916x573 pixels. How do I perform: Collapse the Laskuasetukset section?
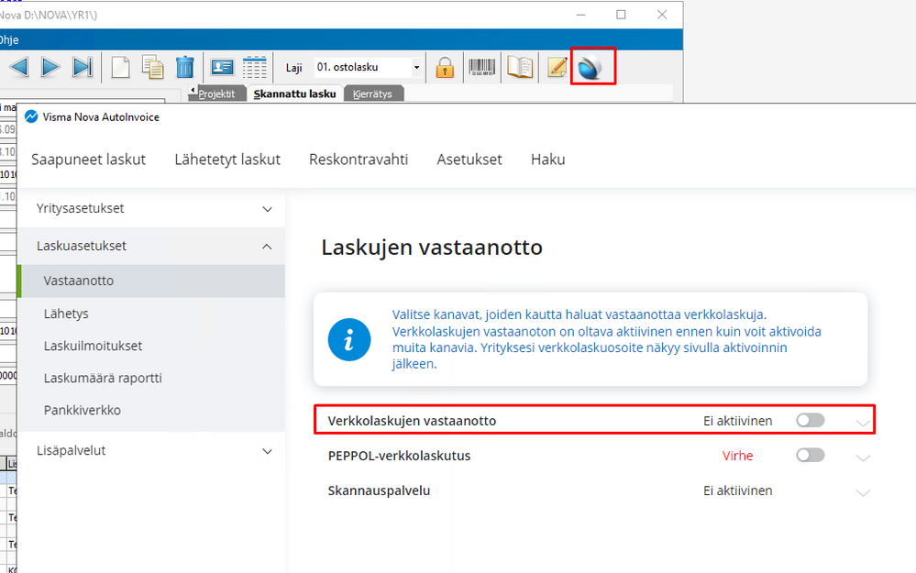point(152,246)
